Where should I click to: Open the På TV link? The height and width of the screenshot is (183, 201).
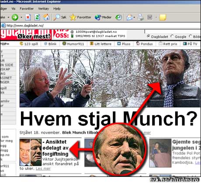click(192, 44)
